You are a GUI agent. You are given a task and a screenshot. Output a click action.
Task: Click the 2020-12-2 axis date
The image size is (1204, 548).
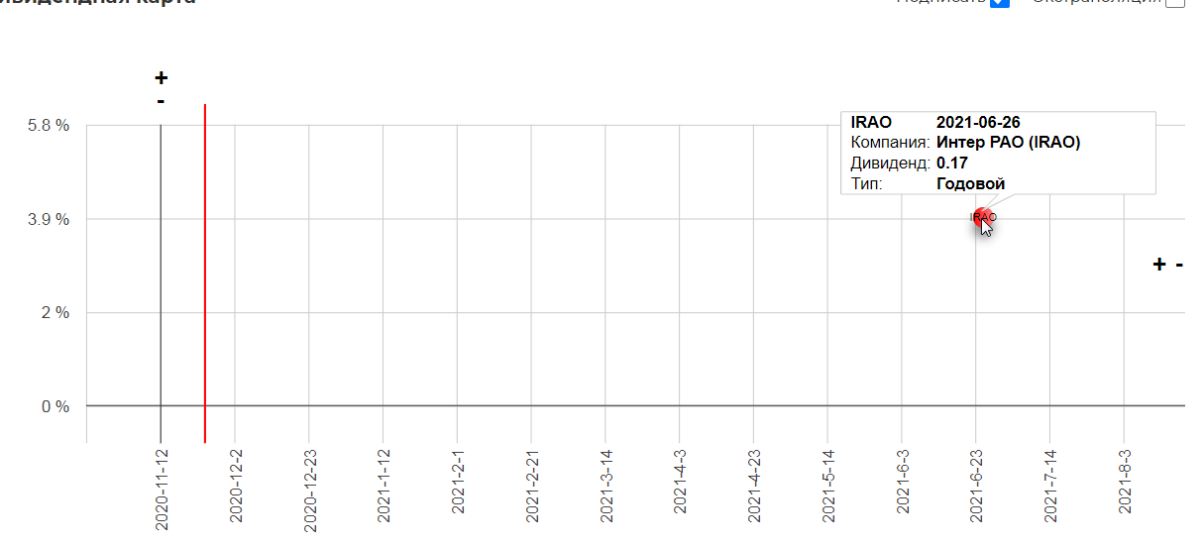pyautogui.click(x=236, y=486)
